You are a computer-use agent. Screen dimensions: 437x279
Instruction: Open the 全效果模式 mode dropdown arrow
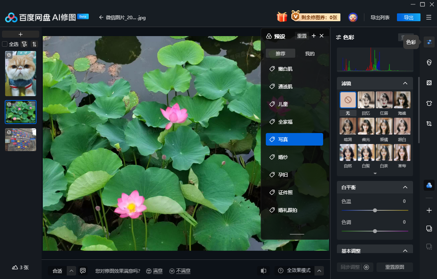click(x=319, y=270)
